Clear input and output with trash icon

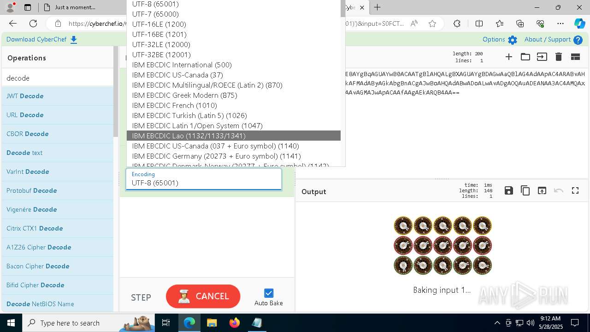pos(559,57)
